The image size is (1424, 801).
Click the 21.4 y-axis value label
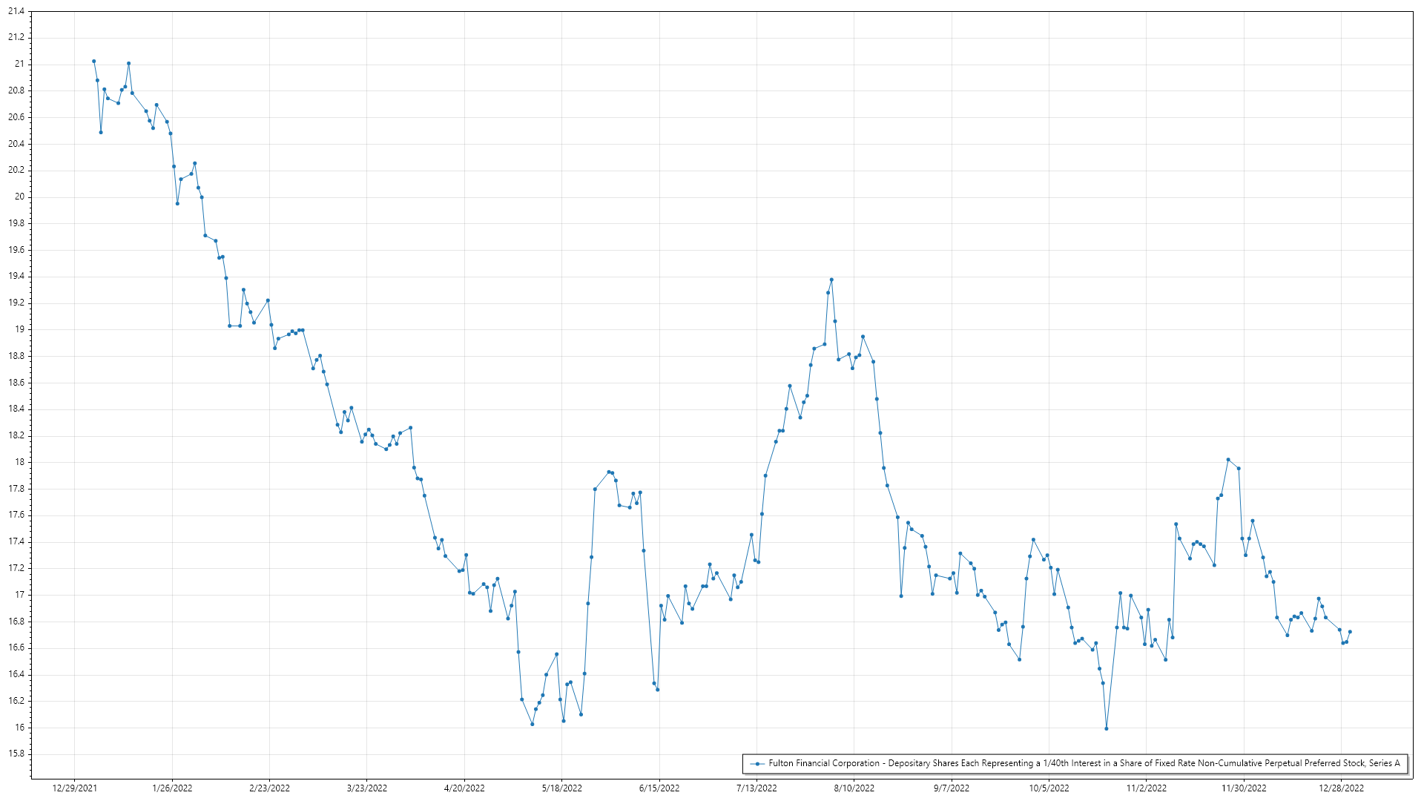tap(16, 12)
